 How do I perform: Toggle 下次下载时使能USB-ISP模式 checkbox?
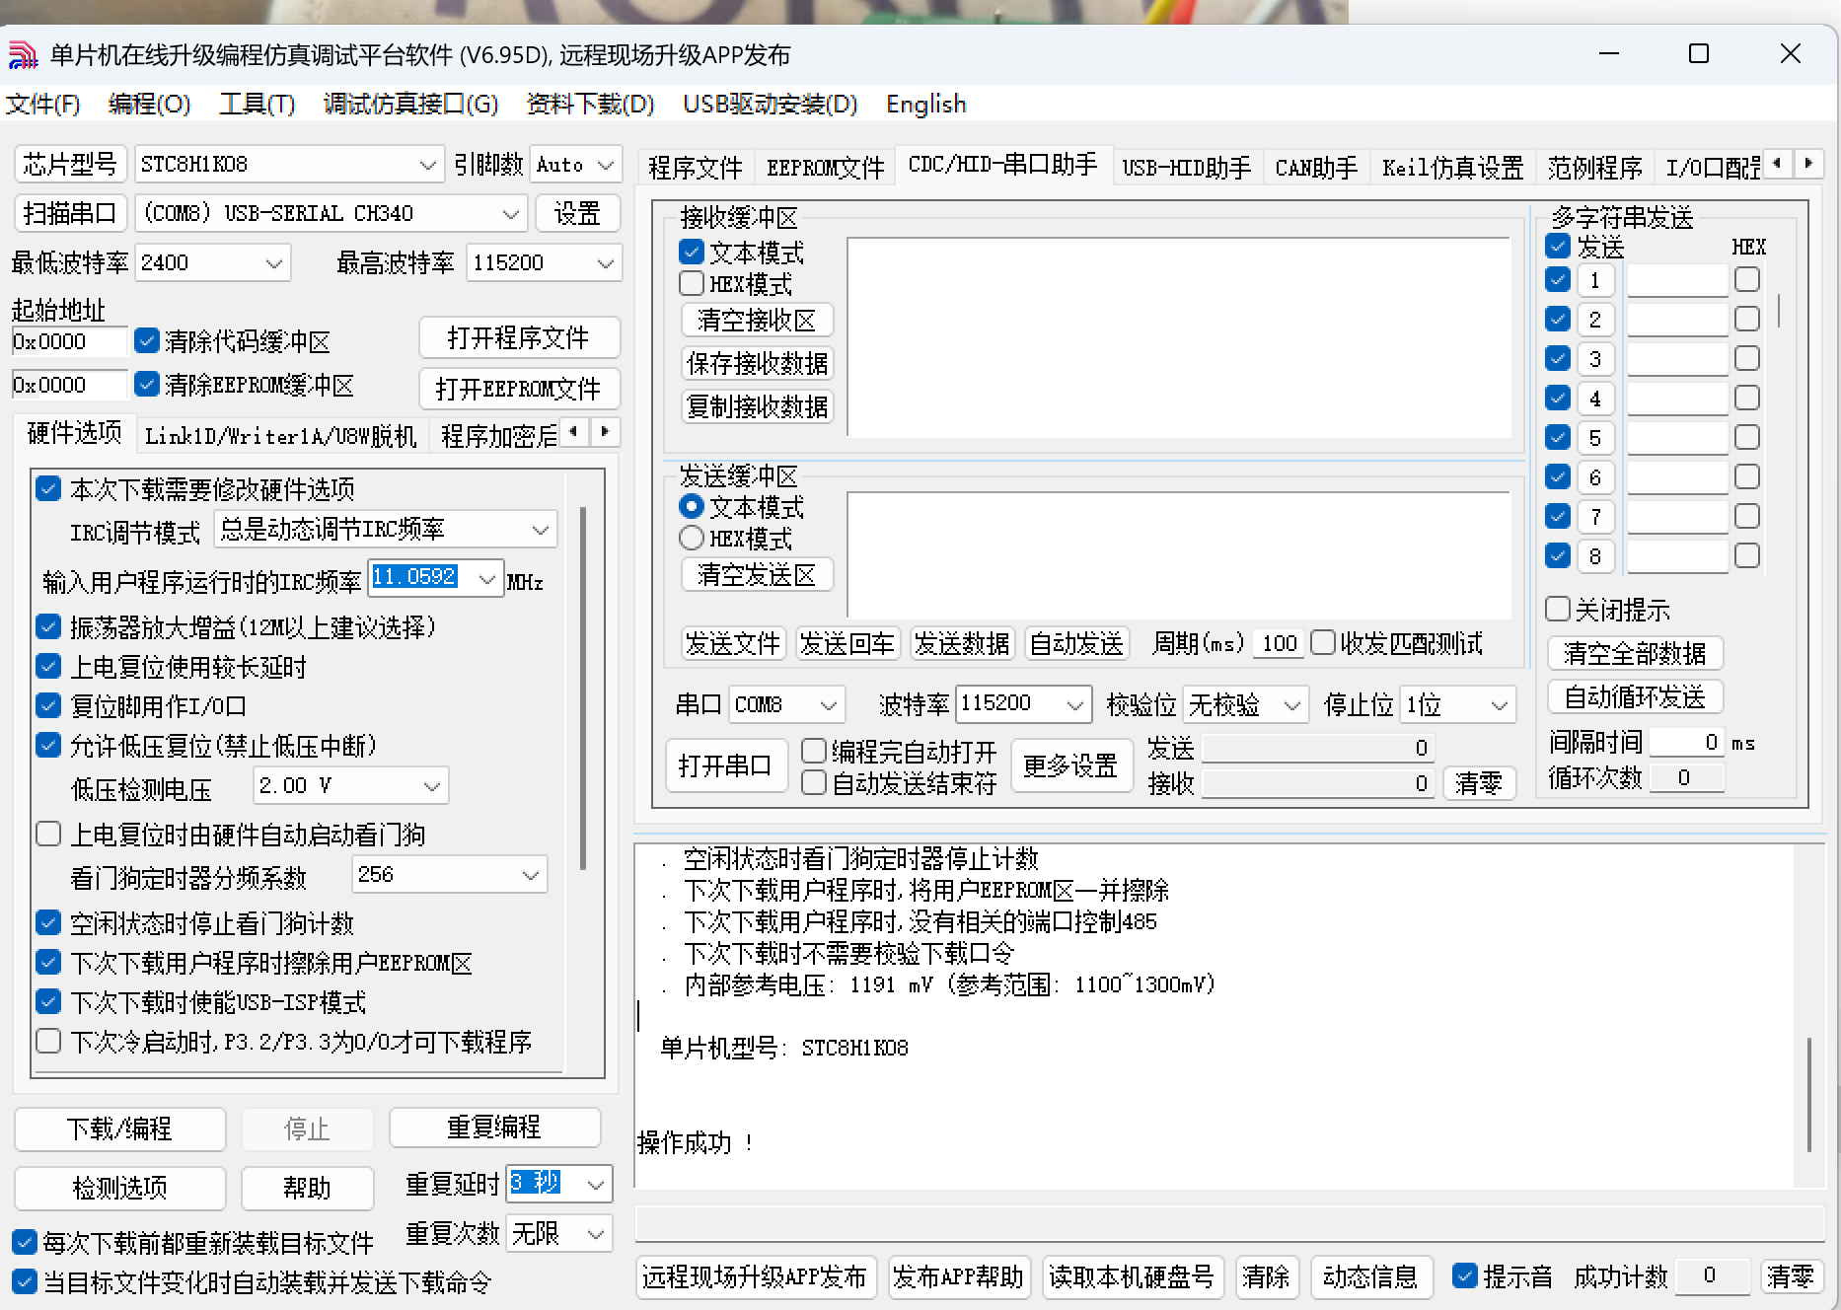coord(48,1001)
